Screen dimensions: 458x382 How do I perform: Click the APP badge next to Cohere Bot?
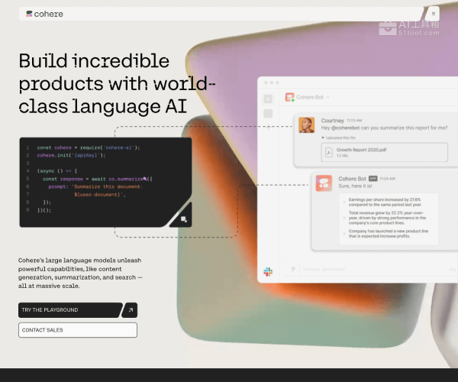373,178
